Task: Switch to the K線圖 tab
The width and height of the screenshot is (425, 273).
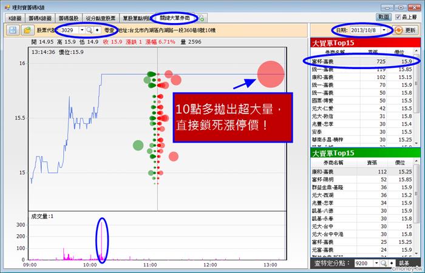Action: coord(15,18)
